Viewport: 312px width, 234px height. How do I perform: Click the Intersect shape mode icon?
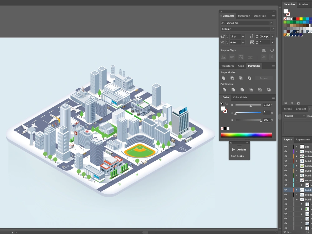click(x=241, y=78)
